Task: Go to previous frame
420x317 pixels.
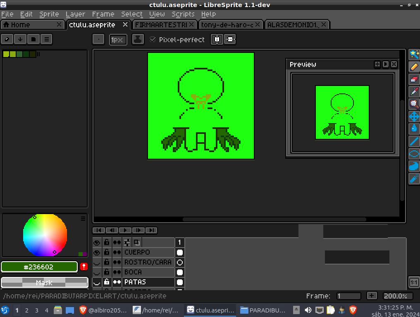Action: tap(112, 230)
